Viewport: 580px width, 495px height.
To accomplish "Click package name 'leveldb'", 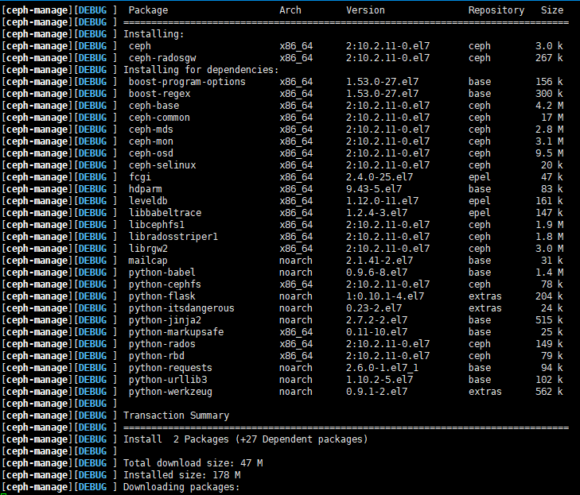I will tap(148, 201).
